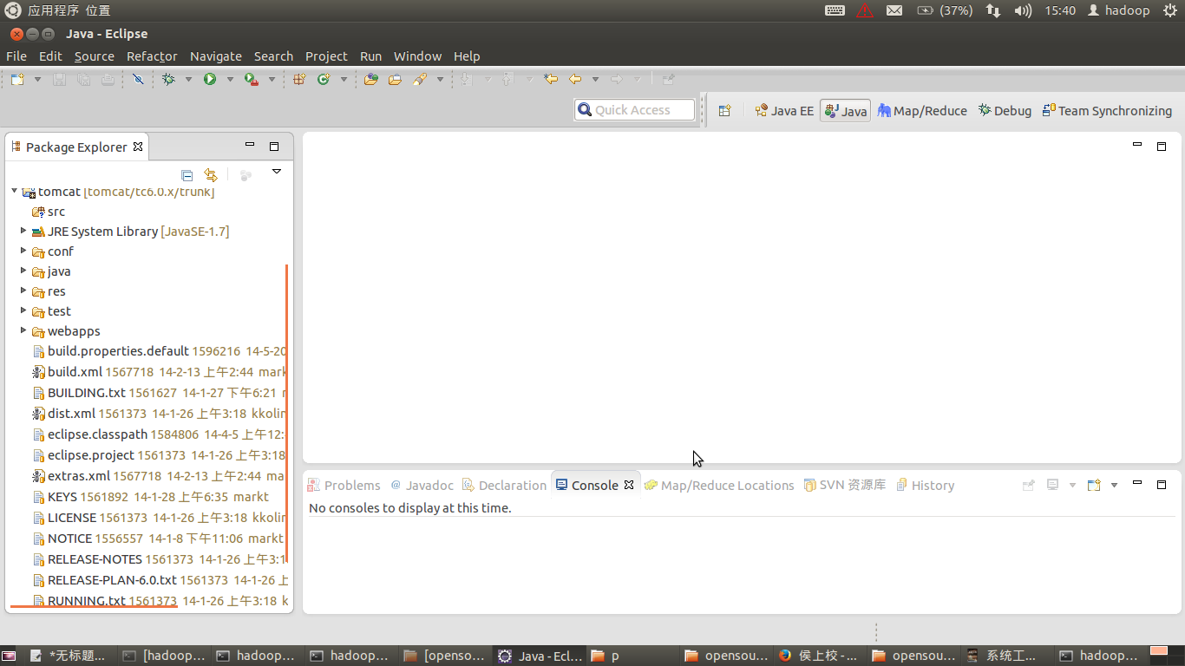This screenshot has width=1185, height=666.
Task: Switch to the SVN 资源库 tab
Action: pos(845,486)
